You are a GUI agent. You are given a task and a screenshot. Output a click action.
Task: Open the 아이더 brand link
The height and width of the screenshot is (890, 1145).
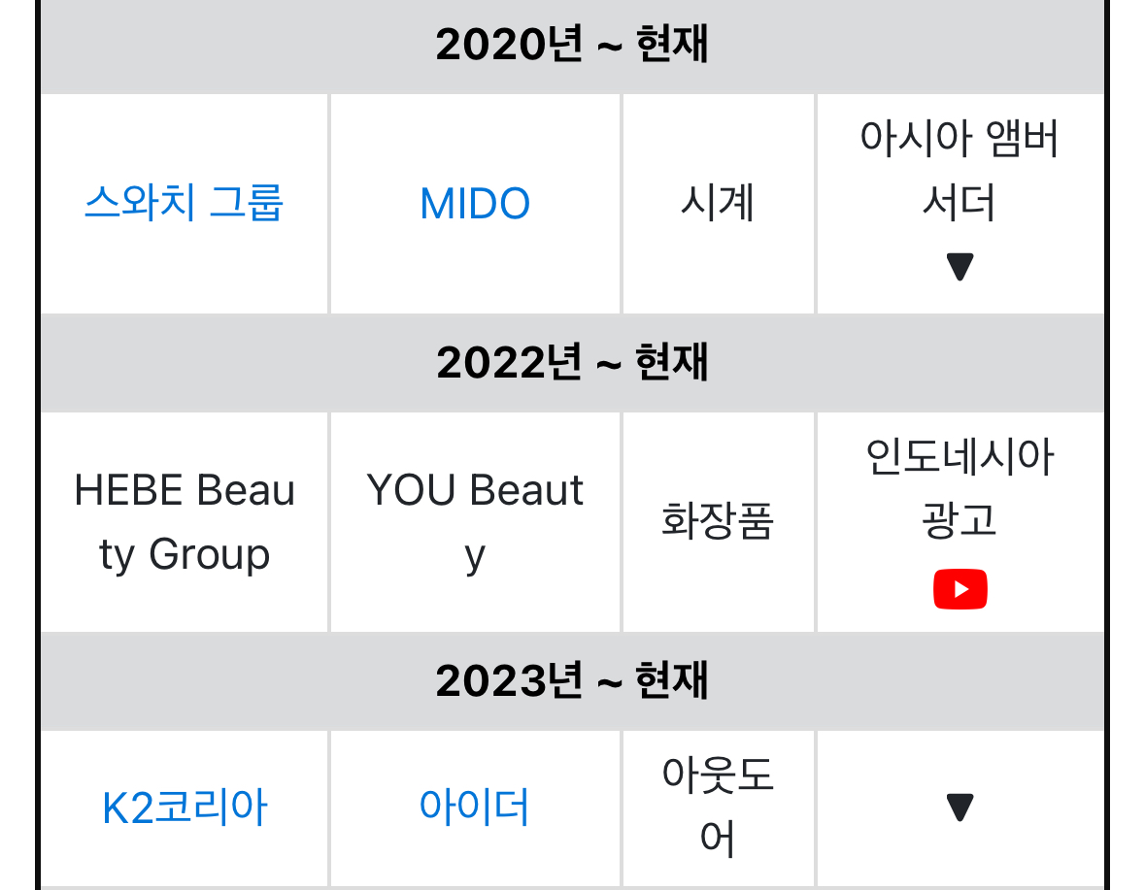point(475,807)
